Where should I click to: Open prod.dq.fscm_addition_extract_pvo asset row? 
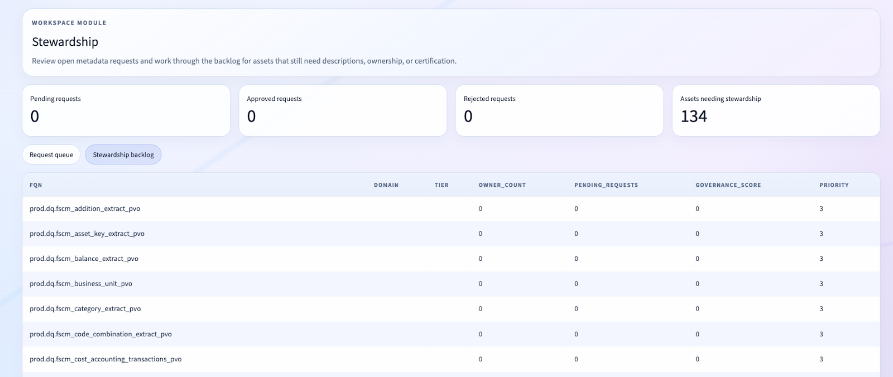point(85,209)
